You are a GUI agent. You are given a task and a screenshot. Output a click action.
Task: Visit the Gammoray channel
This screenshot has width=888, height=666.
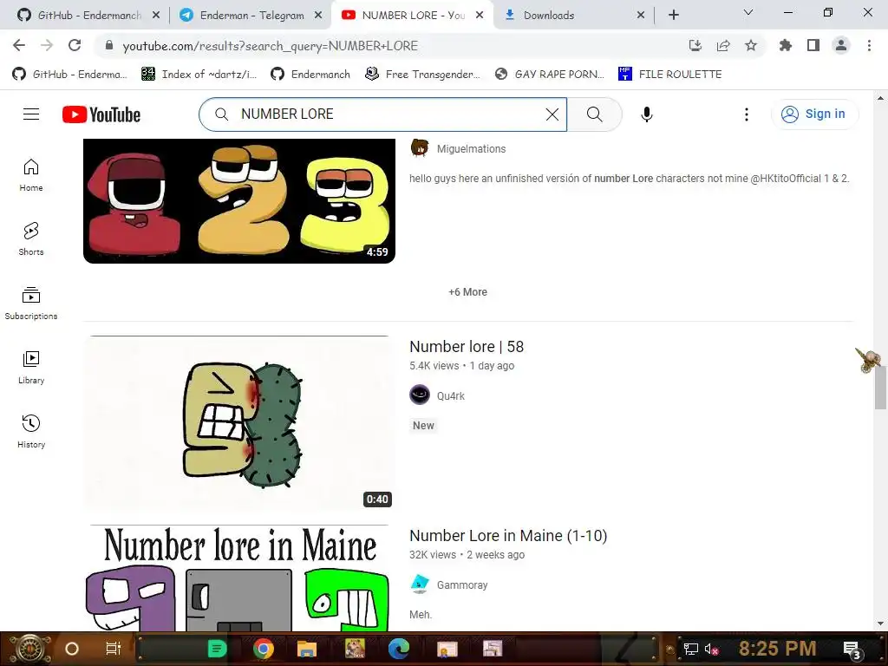[x=462, y=585]
